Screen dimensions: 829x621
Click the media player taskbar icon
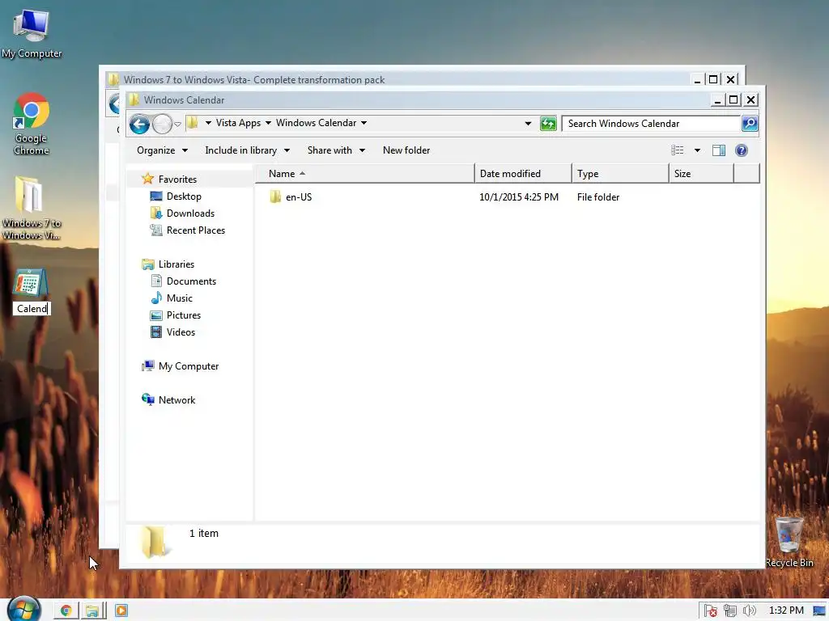click(121, 611)
